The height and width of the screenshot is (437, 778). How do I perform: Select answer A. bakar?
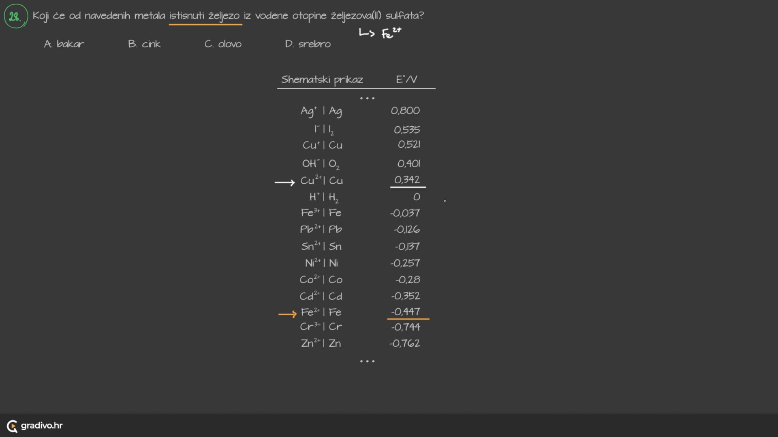(x=64, y=44)
